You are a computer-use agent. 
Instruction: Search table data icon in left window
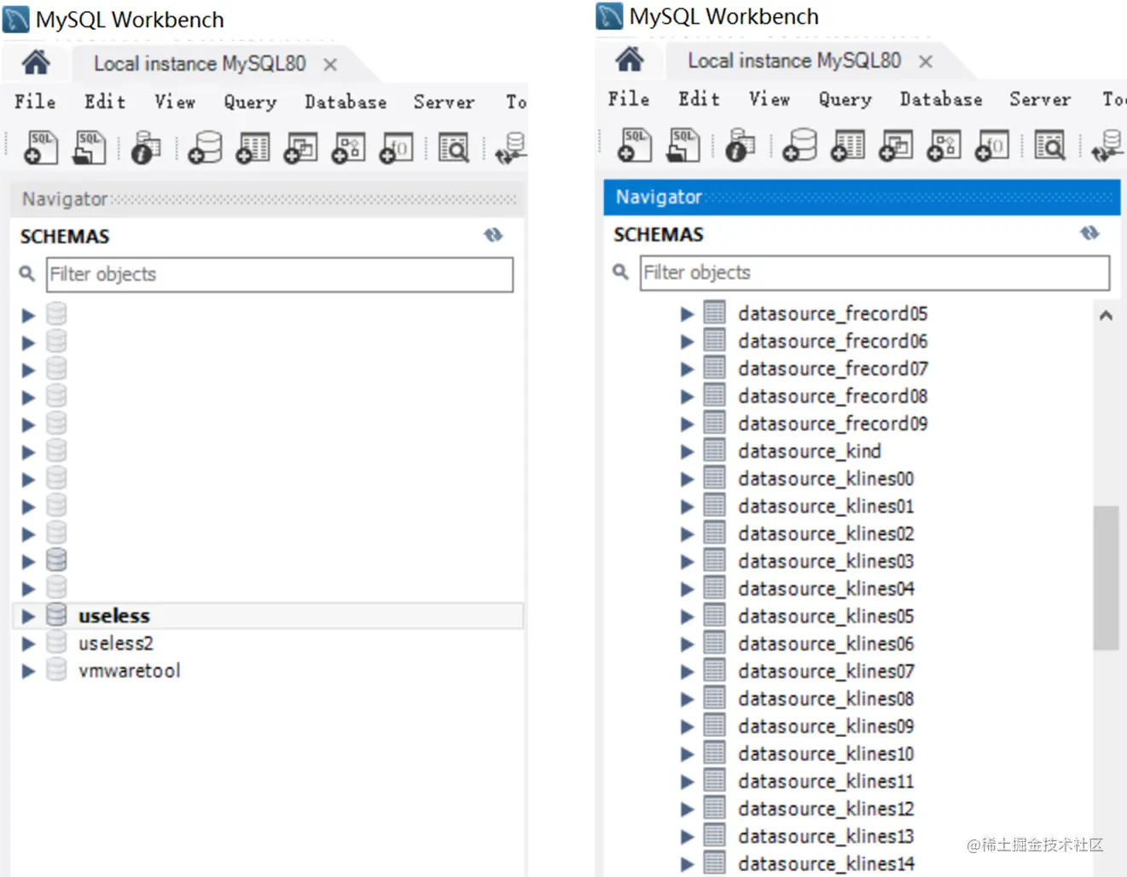coord(454,147)
